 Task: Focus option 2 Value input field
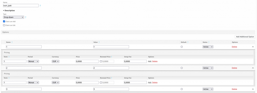(111, 68)
